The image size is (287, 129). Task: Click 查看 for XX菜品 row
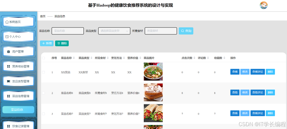coord(235,72)
